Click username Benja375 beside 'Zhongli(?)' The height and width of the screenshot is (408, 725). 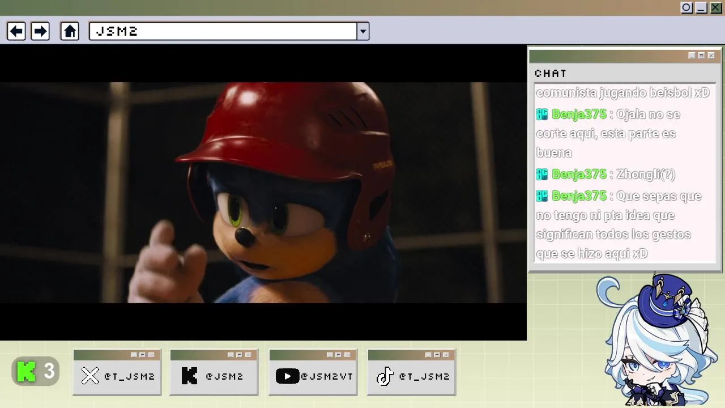(x=579, y=175)
